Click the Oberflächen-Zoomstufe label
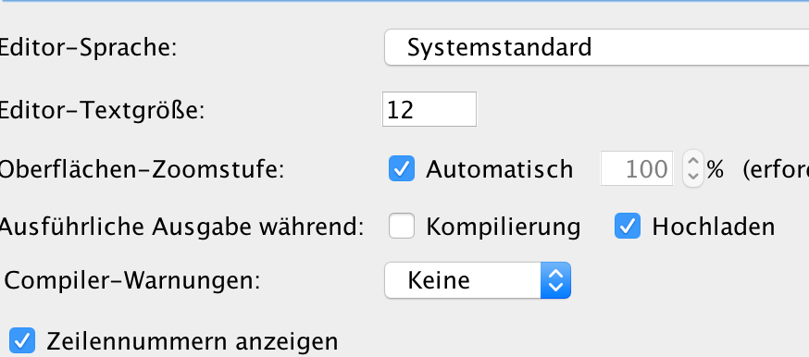Image resolution: width=809 pixels, height=357 pixels. coord(142,169)
